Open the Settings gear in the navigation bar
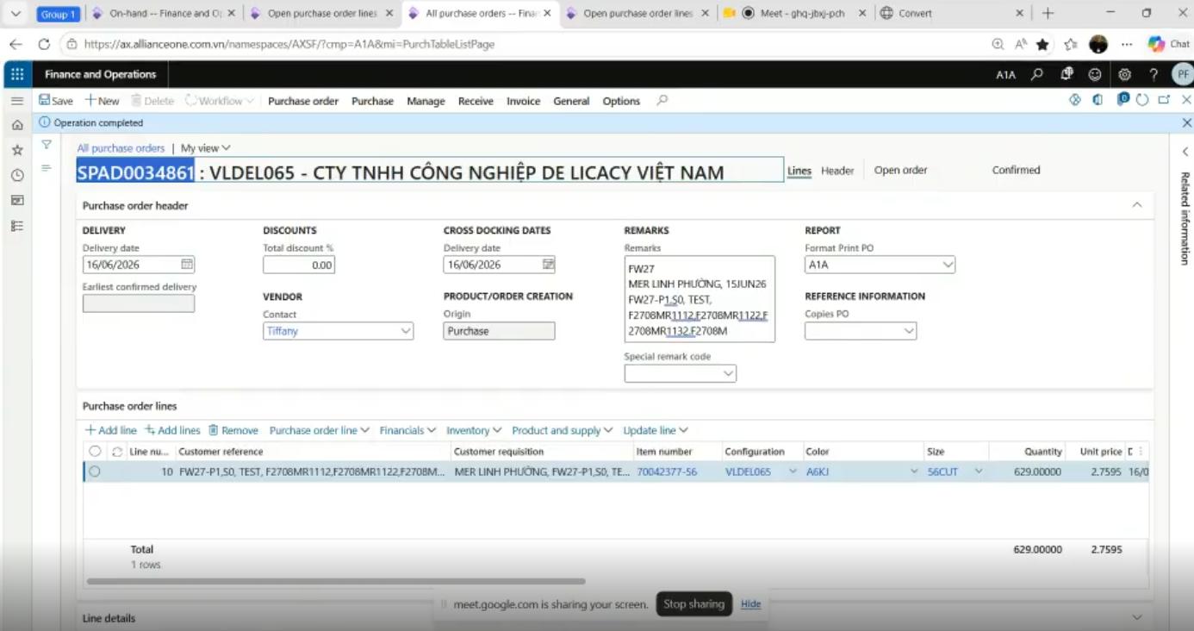1194x631 pixels. [x=1124, y=74]
